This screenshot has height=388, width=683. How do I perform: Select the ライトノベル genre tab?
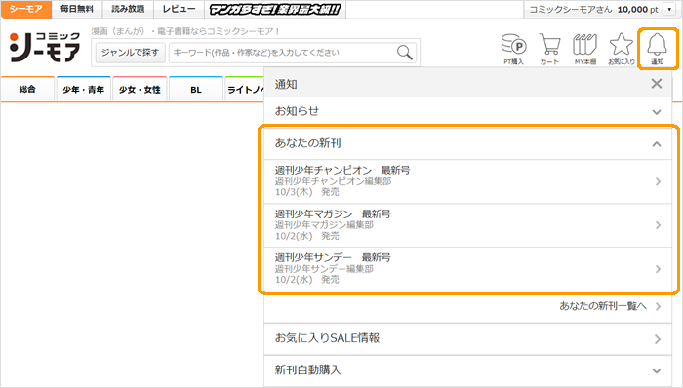click(245, 89)
